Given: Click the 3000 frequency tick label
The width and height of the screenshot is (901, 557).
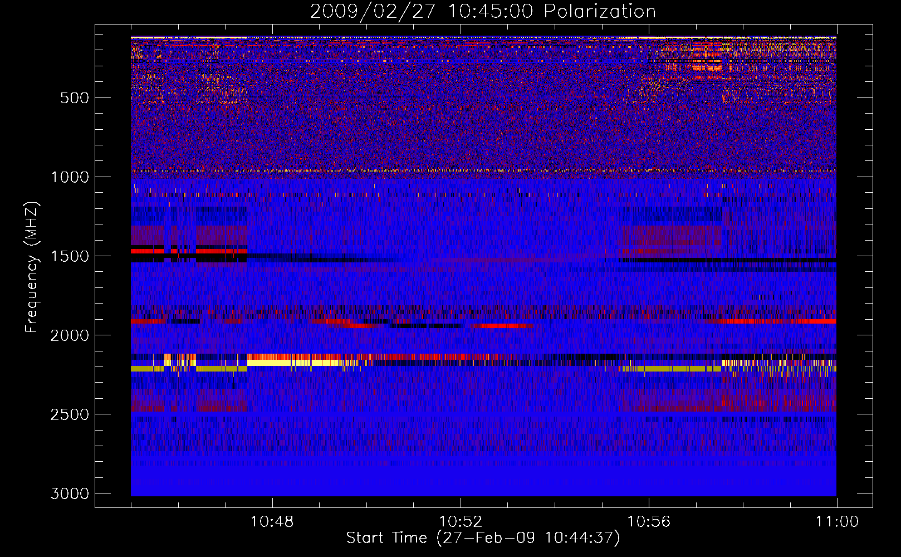Looking at the screenshot, I should (x=70, y=494).
